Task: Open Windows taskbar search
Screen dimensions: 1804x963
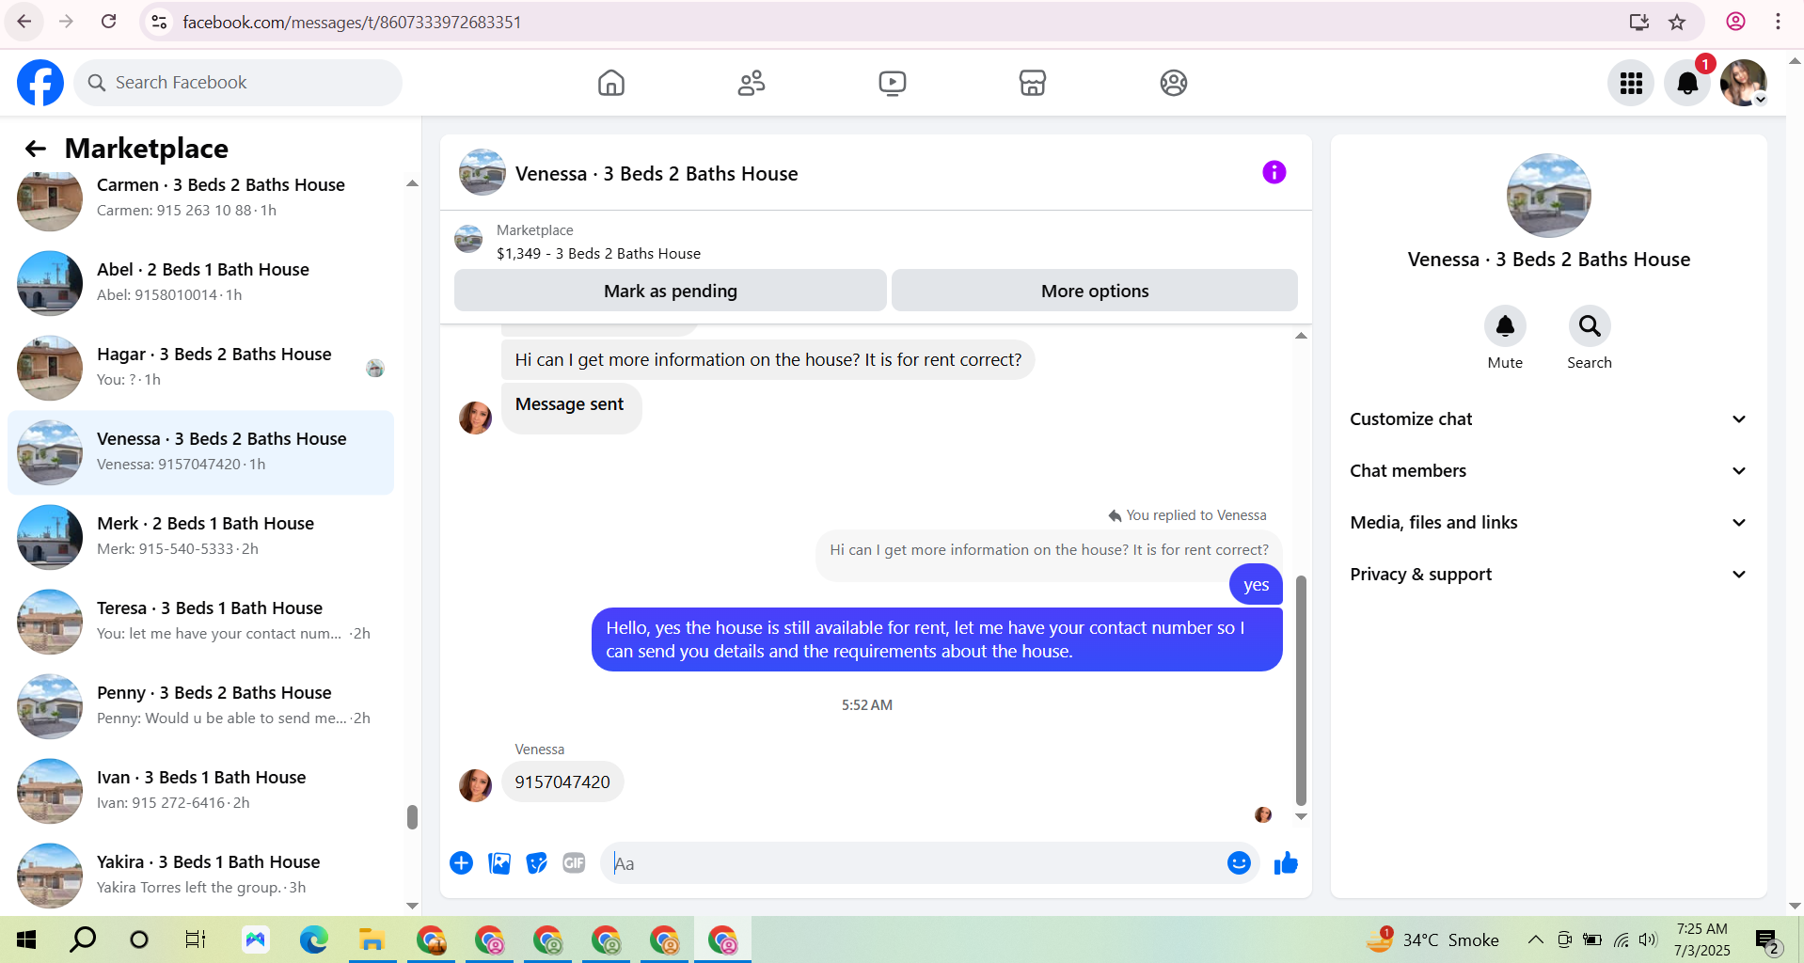Action: 83,939
